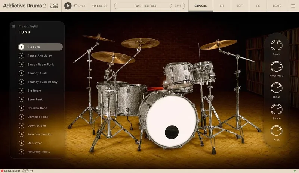Switch to the FX tab

[x=258, y=6]
